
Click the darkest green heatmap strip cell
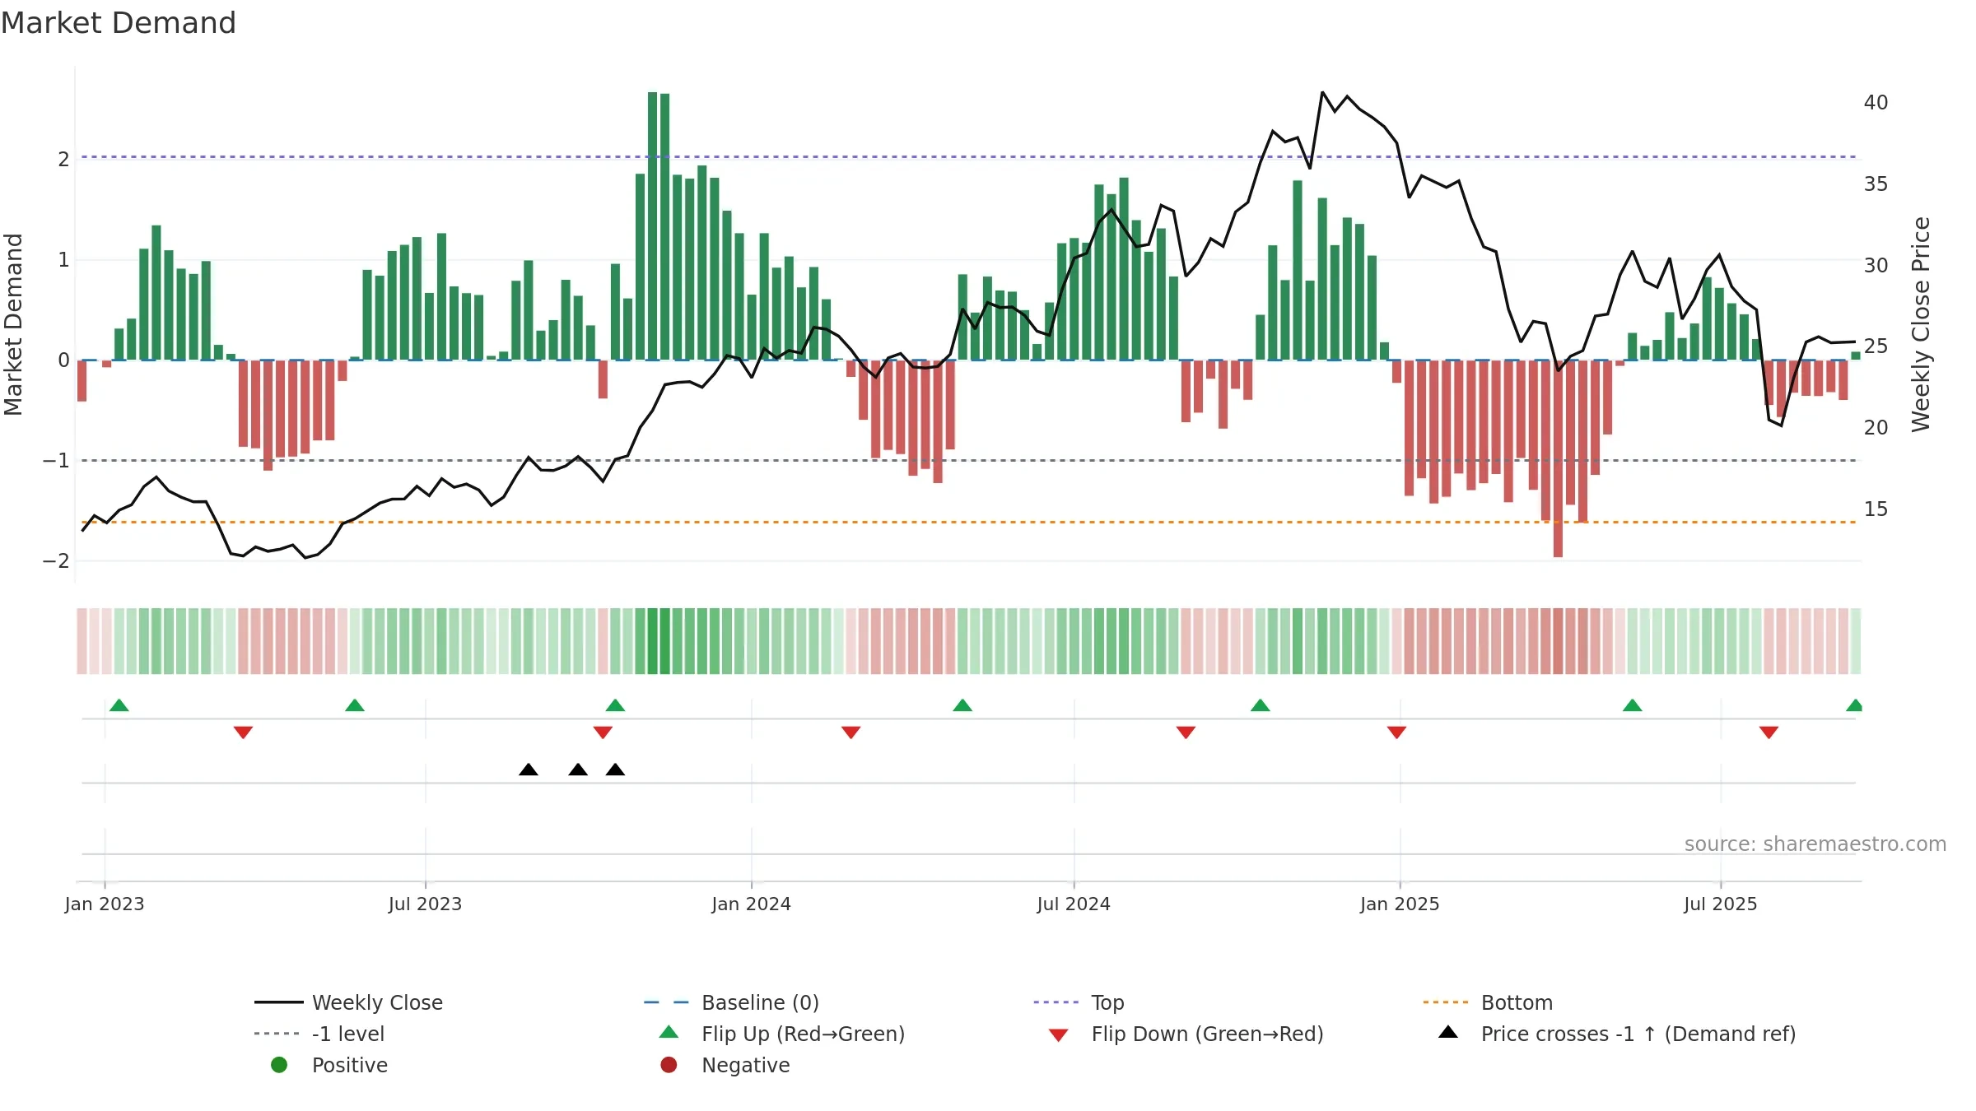click(x=653, y=641)
